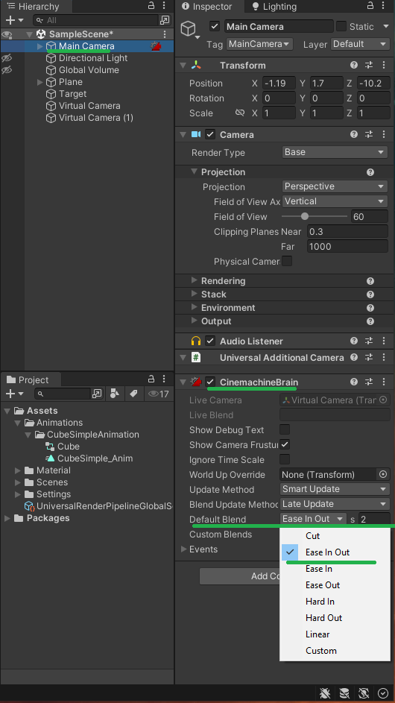This screenshot has width=395, height=703.
Task: Toggle Main Camera active checkbox
Action: coord(215,26)
